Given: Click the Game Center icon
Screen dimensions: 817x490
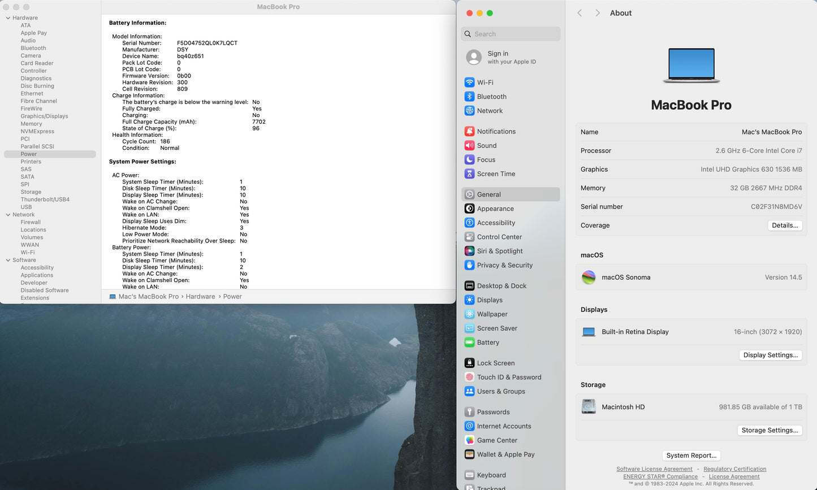Looking at the screenshot, I should click(x=469, y=440).
